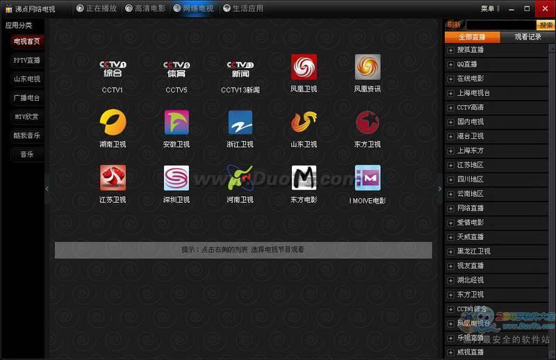Image resolution: width=556 pixels, height=360 pixels.
Task: Click the hint bar about selecting programs
Action: pos(243,250)
